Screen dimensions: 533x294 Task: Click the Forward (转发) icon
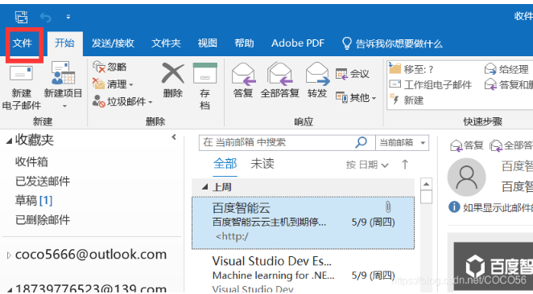[x=317, y=74]
